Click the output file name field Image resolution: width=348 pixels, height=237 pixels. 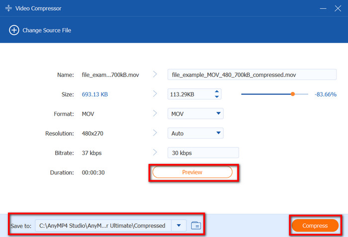pos(252,75)
